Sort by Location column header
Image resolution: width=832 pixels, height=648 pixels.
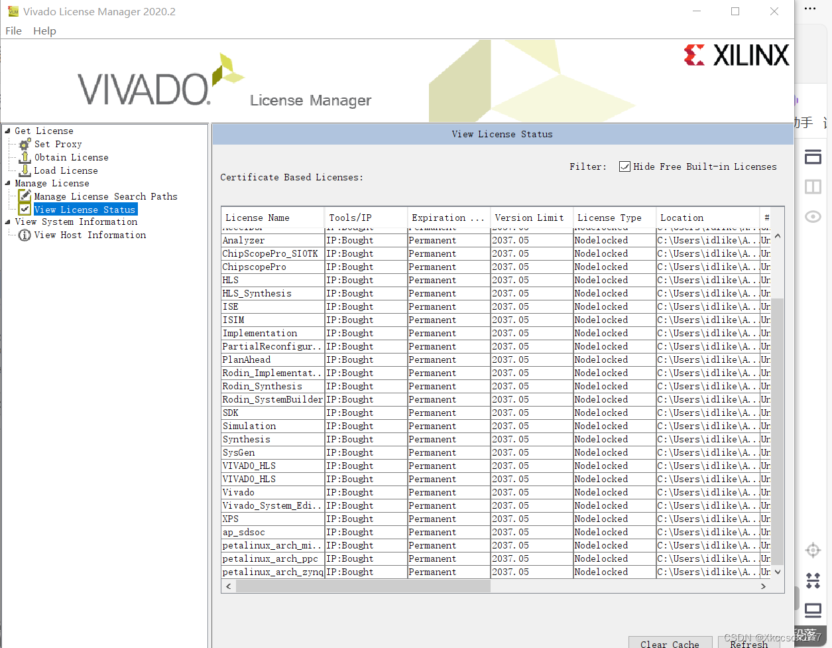click(707, 218)
